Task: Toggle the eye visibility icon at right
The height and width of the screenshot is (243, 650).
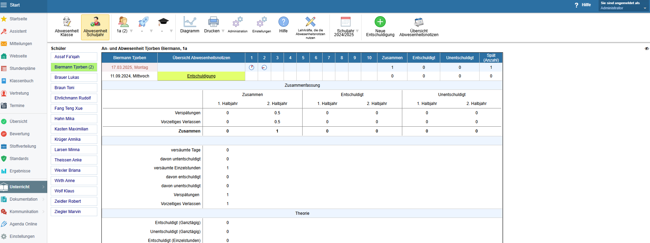Action: (647, 49)
